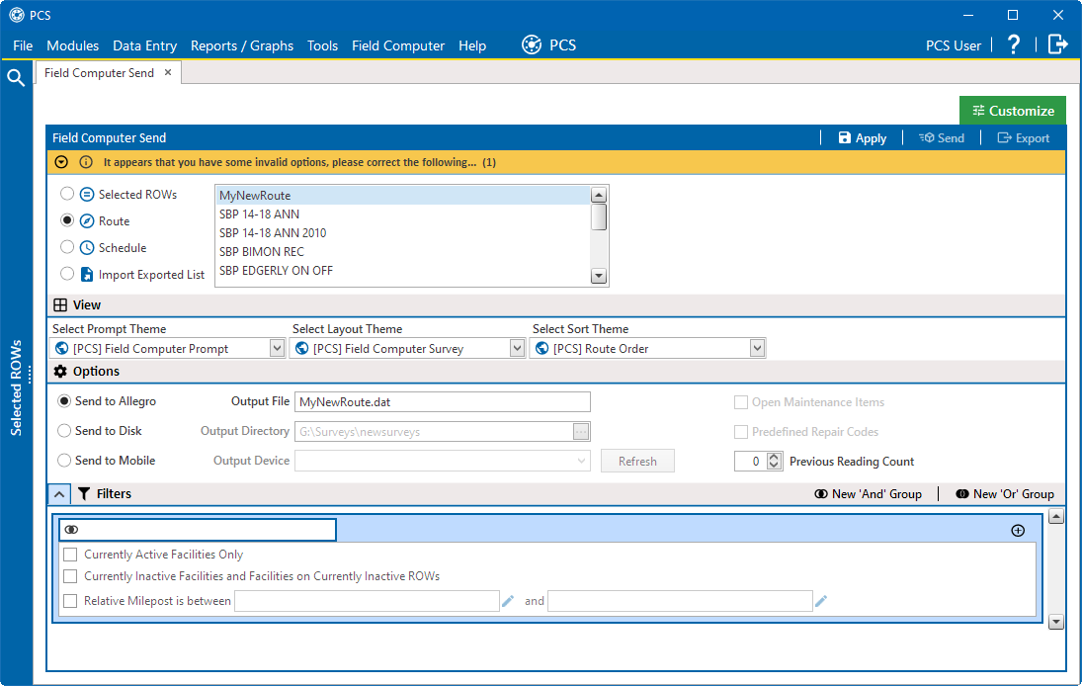Click the Send button in header
Screen dimensions: 1082x686
point(942,138)
